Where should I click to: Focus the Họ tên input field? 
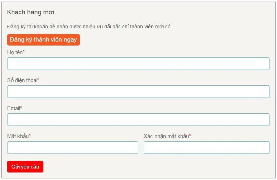[138, 64]
